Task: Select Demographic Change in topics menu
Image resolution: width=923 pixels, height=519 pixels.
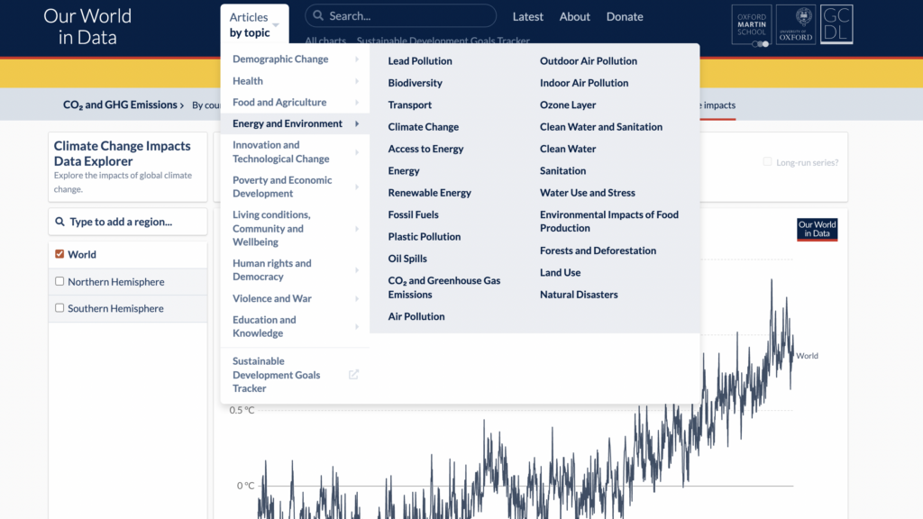Action: point(280,59)
